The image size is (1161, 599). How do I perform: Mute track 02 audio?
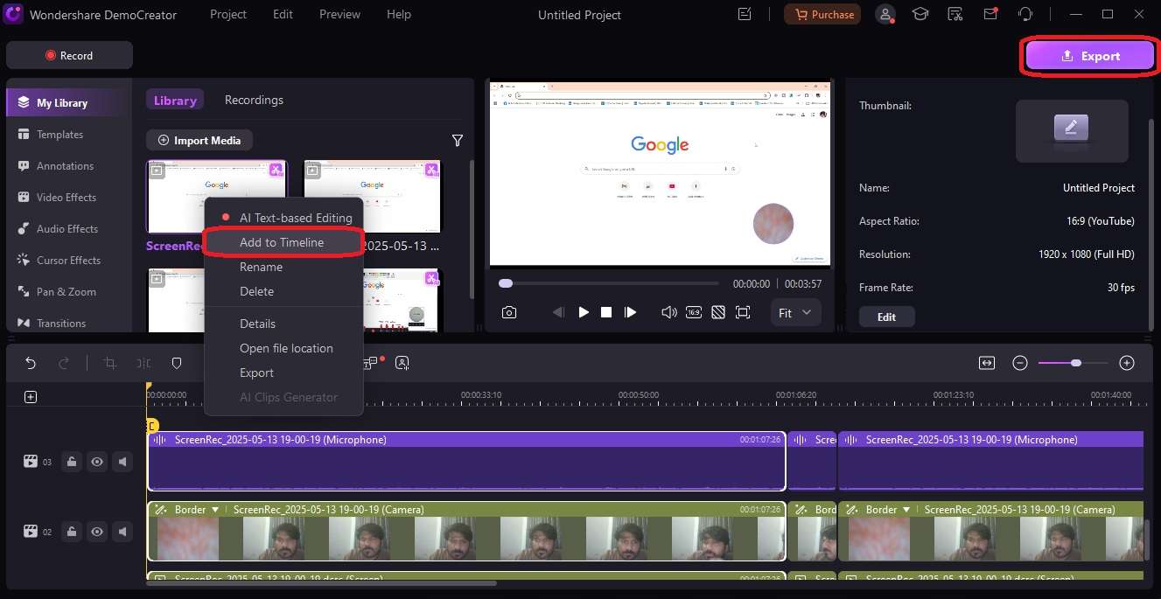122,531
